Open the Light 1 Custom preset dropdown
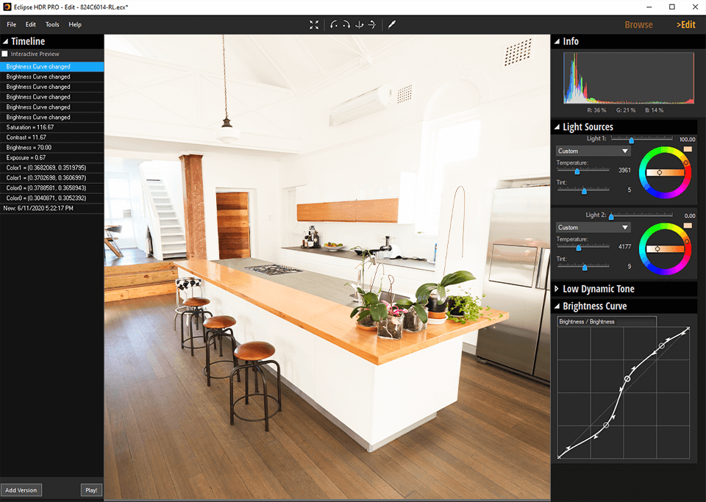The height and width of the screenshot is (502, 706). click(x=593, y=151)
